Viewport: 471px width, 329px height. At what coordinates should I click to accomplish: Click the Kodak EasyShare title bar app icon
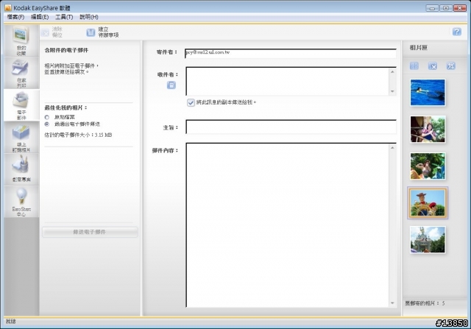point(8,8)
